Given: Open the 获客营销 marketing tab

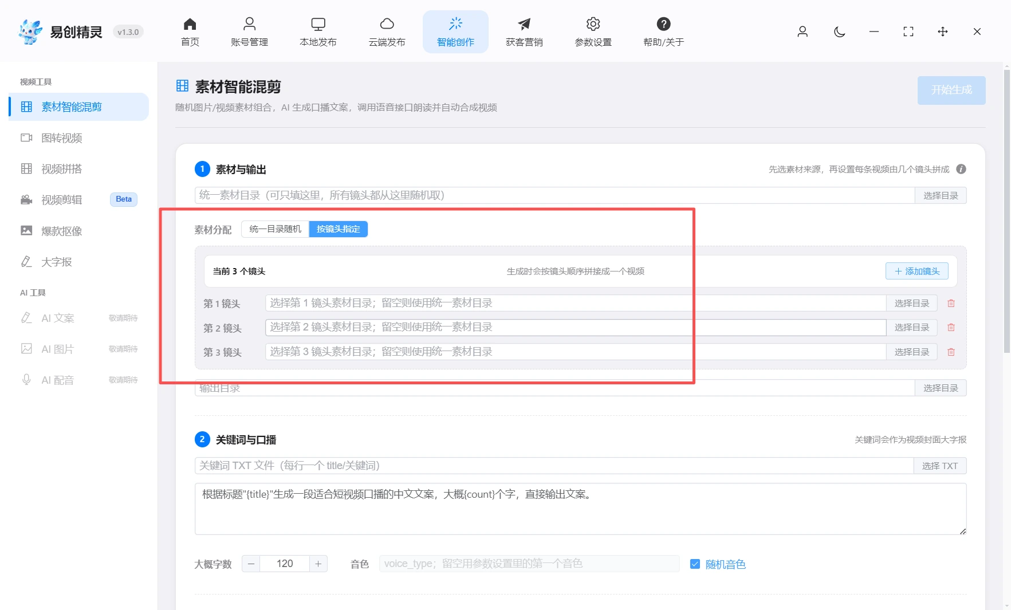Looking at the screenshot, I should (x=524, y=32).
